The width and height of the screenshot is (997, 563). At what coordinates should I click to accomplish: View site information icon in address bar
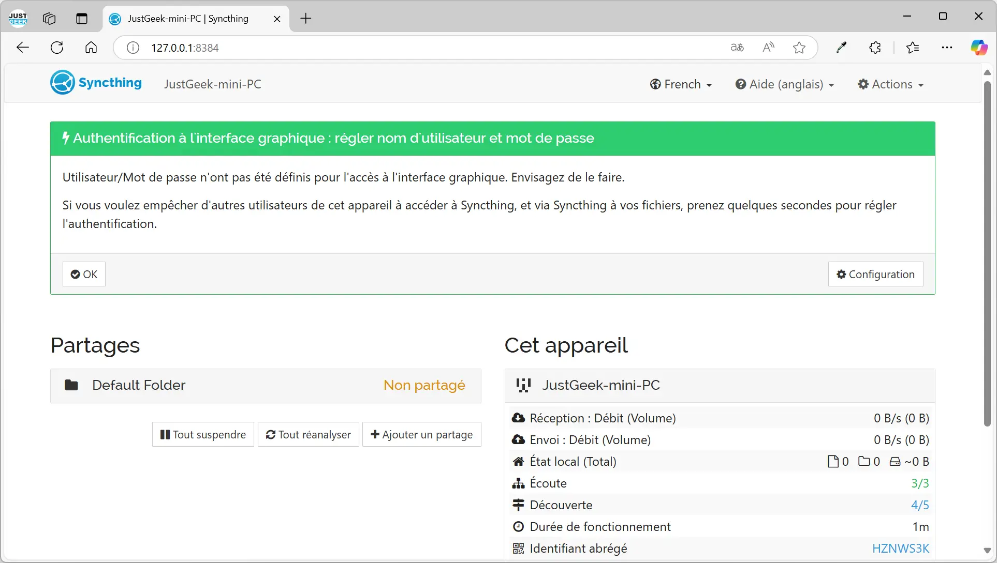pyautogui.click(x=133, y=48)
